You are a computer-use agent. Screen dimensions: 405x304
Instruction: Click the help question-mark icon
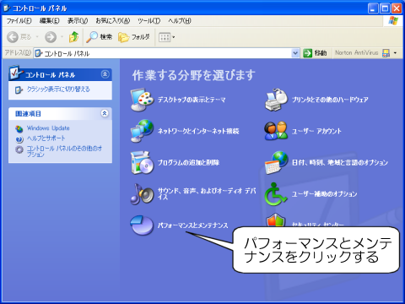[19, 139]
